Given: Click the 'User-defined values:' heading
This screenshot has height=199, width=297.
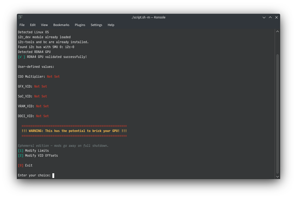Looking at the screenshot, I should 36,67.
